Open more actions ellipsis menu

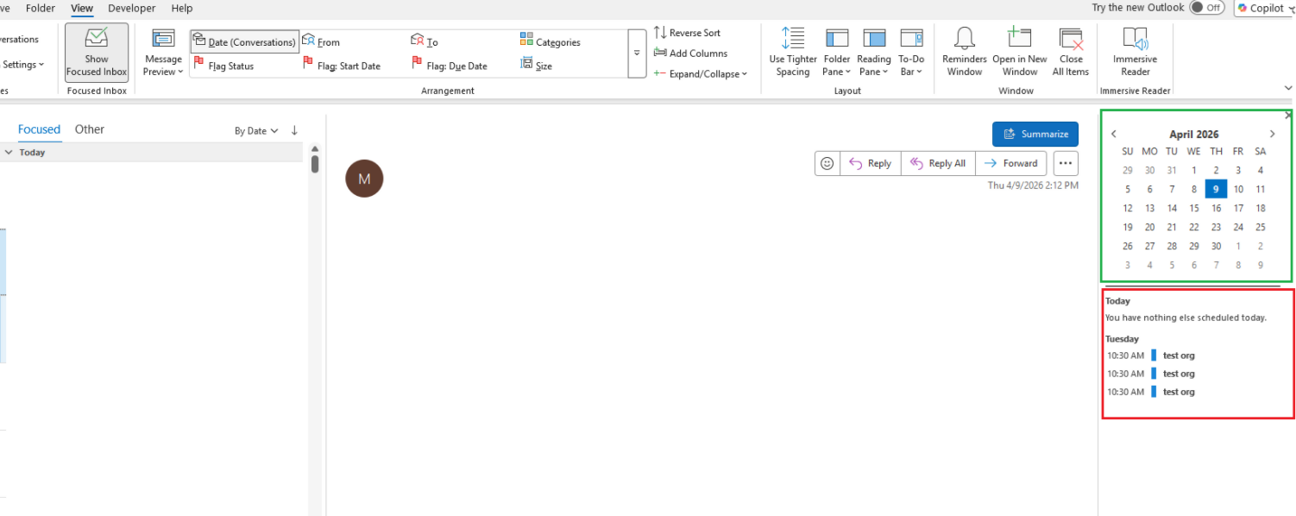pos(1066,163)
